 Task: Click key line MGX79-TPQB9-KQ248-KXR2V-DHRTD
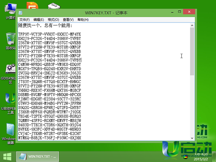(50, 69)
